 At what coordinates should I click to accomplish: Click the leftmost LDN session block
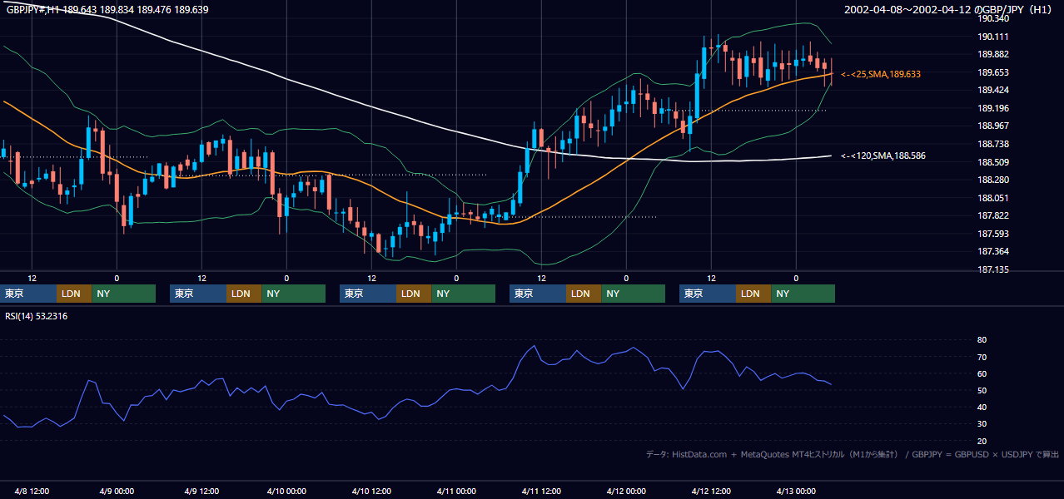point(74,294)
